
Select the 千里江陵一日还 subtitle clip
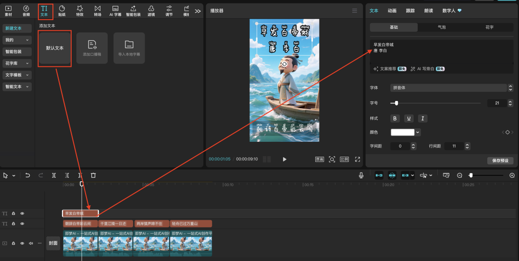pyautogui.click(x=116, y=224)
